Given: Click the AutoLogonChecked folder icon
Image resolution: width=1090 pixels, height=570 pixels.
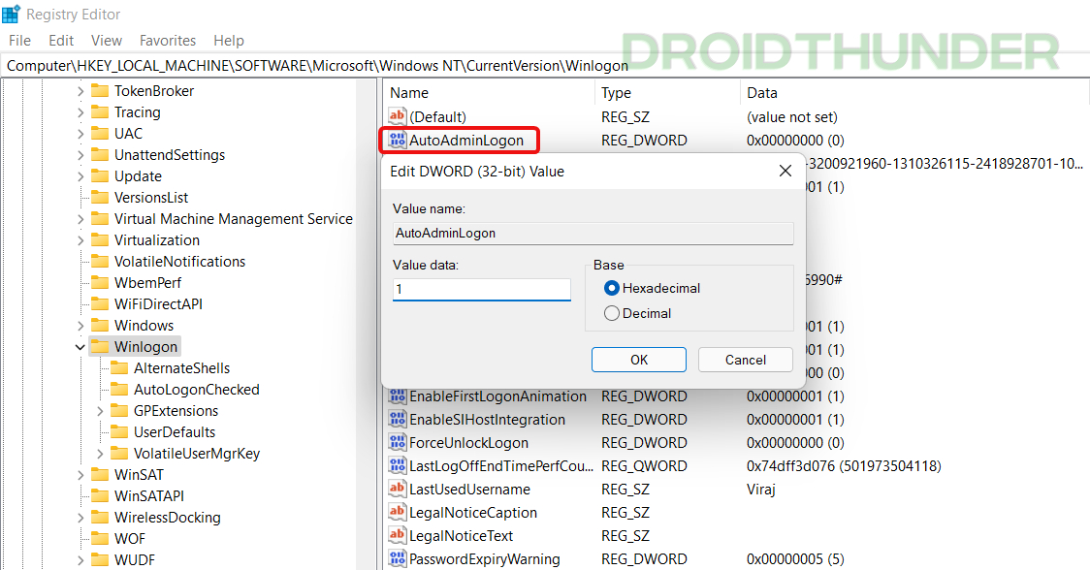Looking at the screenshot, I should (119, 390).
